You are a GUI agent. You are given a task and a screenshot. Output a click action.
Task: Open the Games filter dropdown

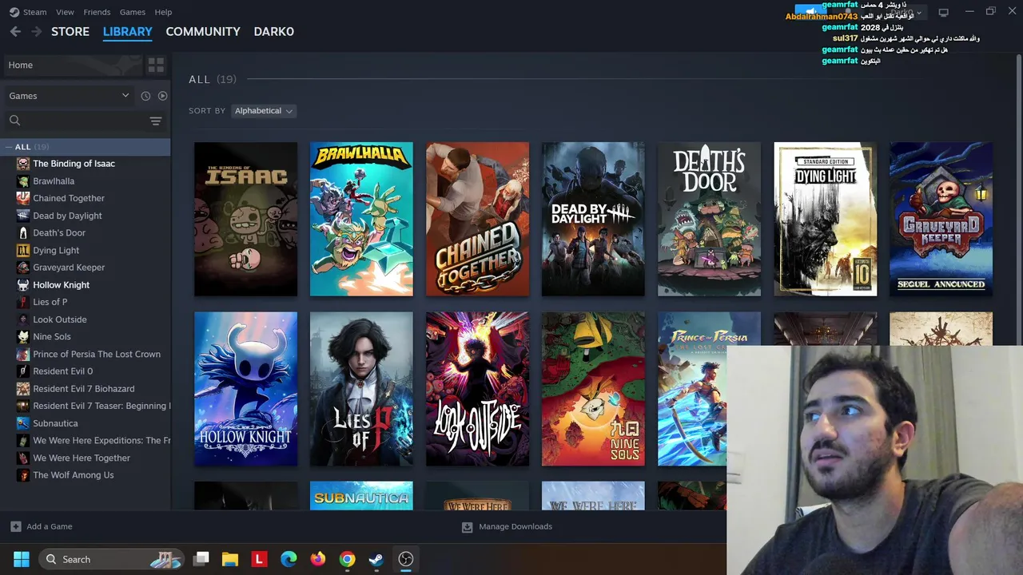click(69, 96)
